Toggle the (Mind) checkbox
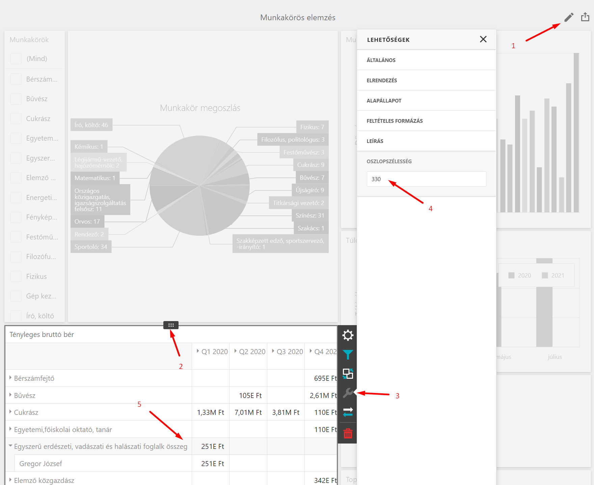594x485 pixels. pos(16,59)
